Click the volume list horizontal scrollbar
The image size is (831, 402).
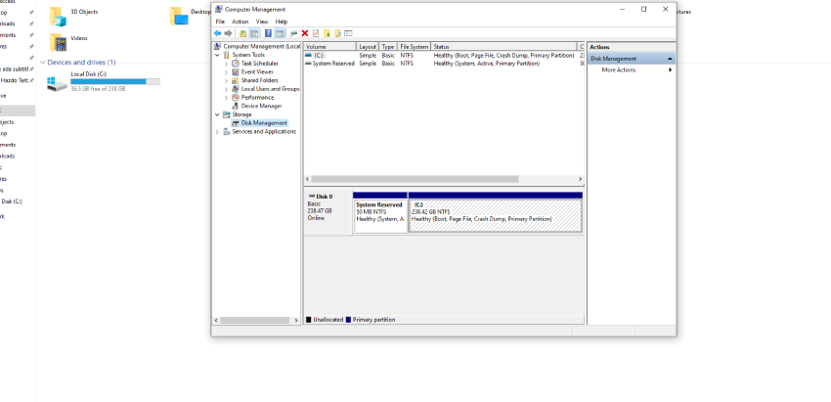click(x=415, y=179)
